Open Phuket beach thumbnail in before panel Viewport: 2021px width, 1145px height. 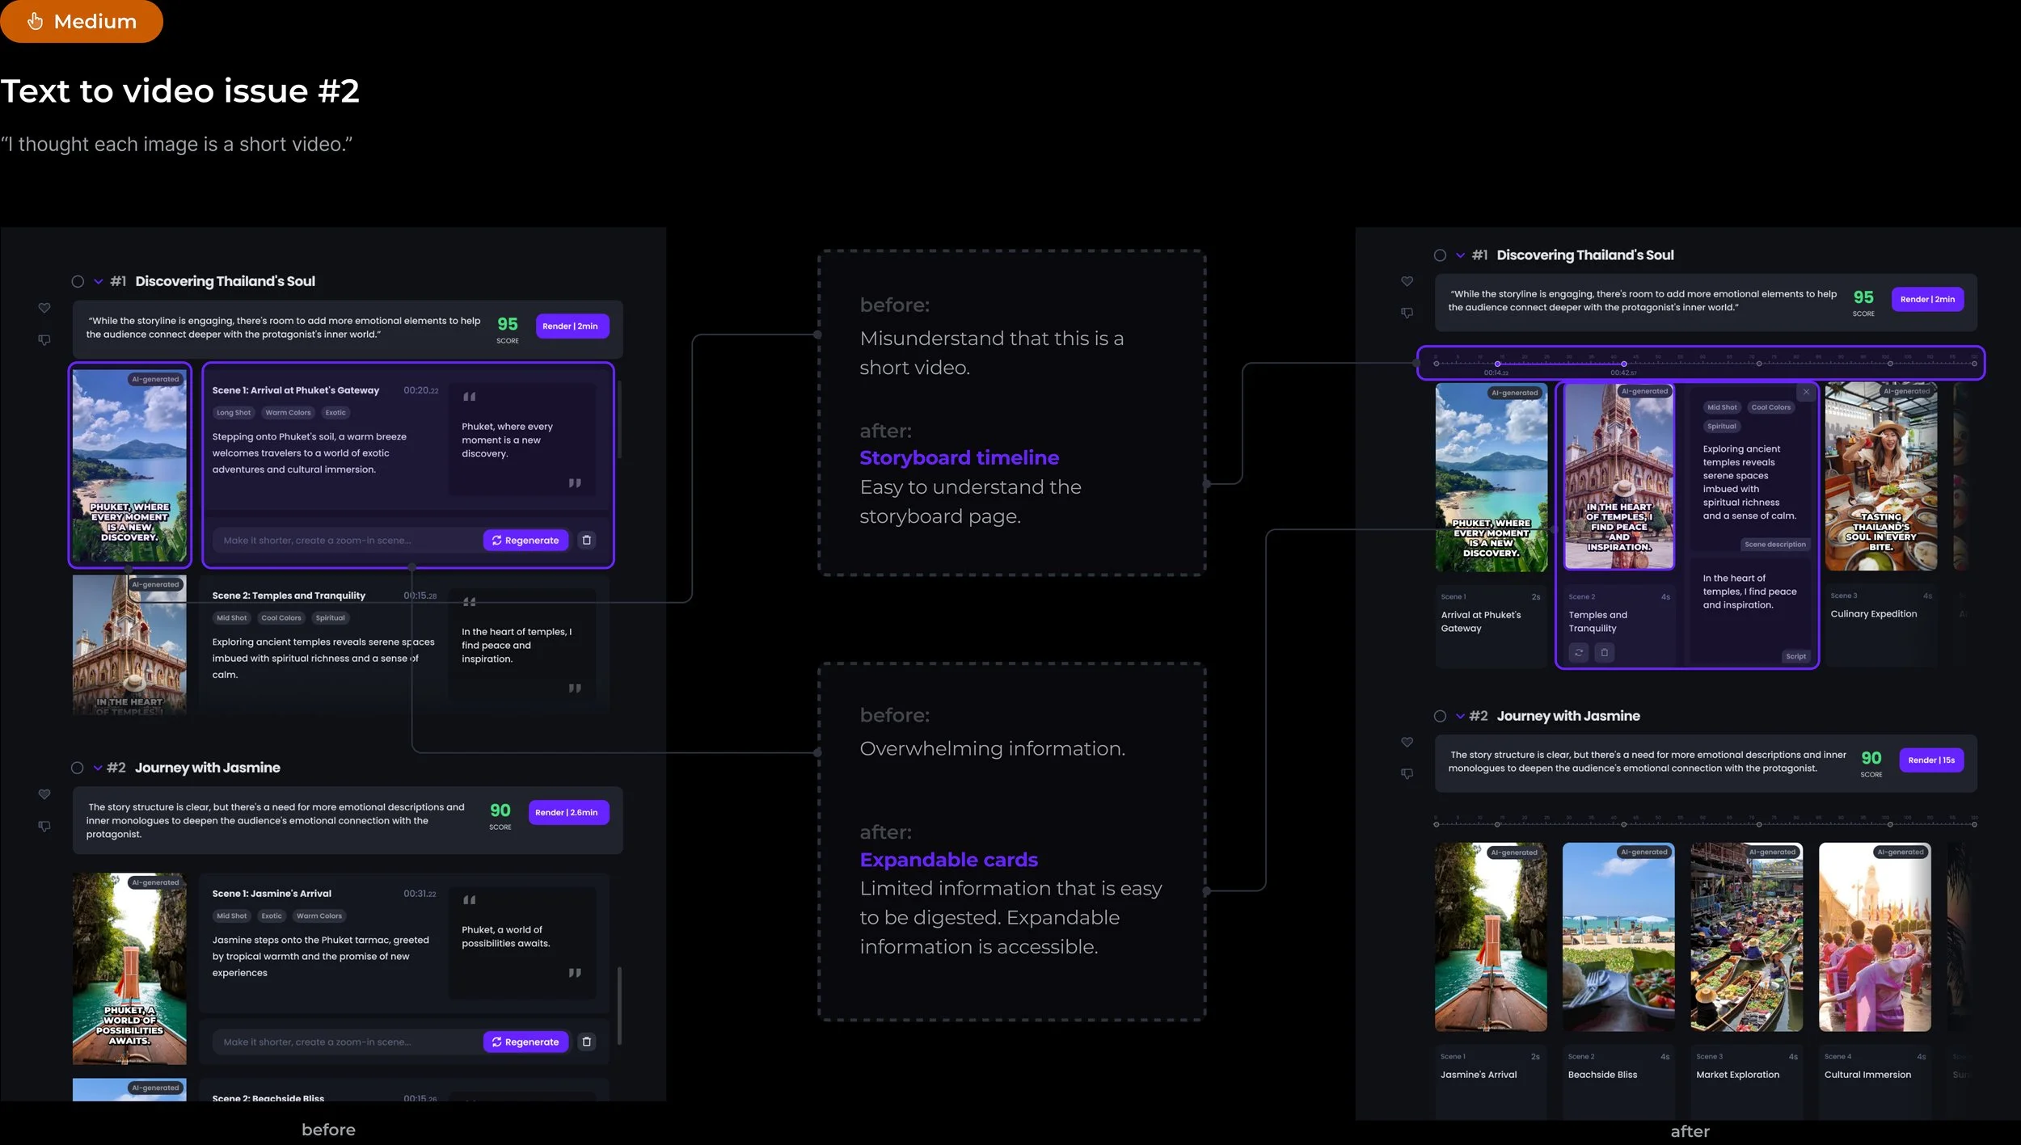coord(129,465)
